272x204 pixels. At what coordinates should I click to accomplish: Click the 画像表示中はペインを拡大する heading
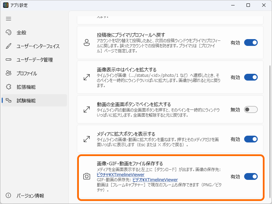click(x=126, y=70)
